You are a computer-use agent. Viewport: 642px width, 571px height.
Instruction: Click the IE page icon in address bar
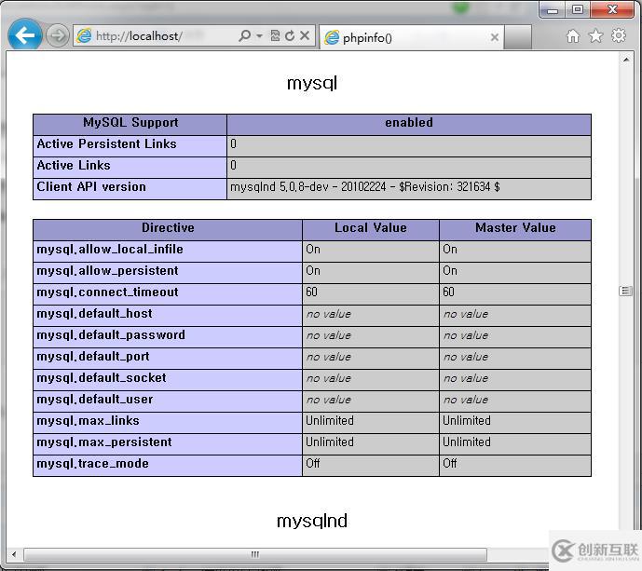click(x=85, y=36)
